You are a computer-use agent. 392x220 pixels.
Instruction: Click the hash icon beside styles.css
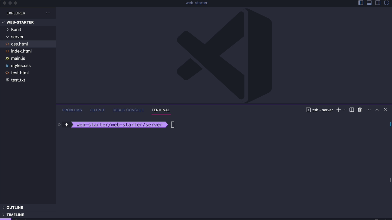click(7, 66)
